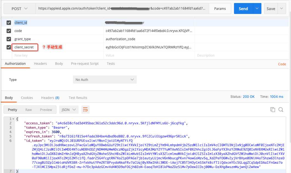Open the JSON format dropdown
The width and height of the screenshot is (291, 173).
69,110
